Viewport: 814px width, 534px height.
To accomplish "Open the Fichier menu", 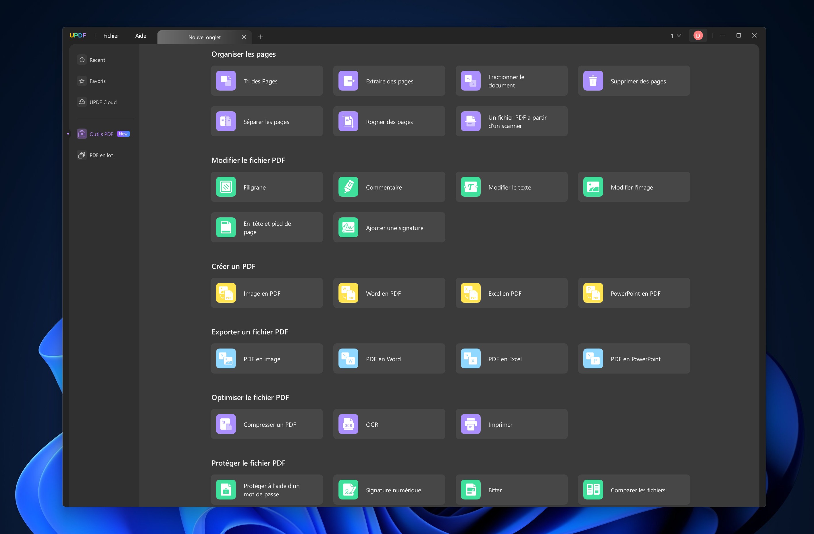I will point(111,36).
